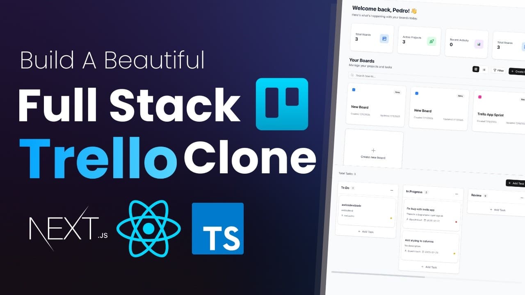This screenshot has height=295, width=525.
Task: Click the count badge next to In Progress
Action: pyautogui.click(x=426, y=192)
